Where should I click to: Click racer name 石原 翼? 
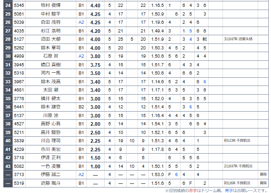pos(51,56)
